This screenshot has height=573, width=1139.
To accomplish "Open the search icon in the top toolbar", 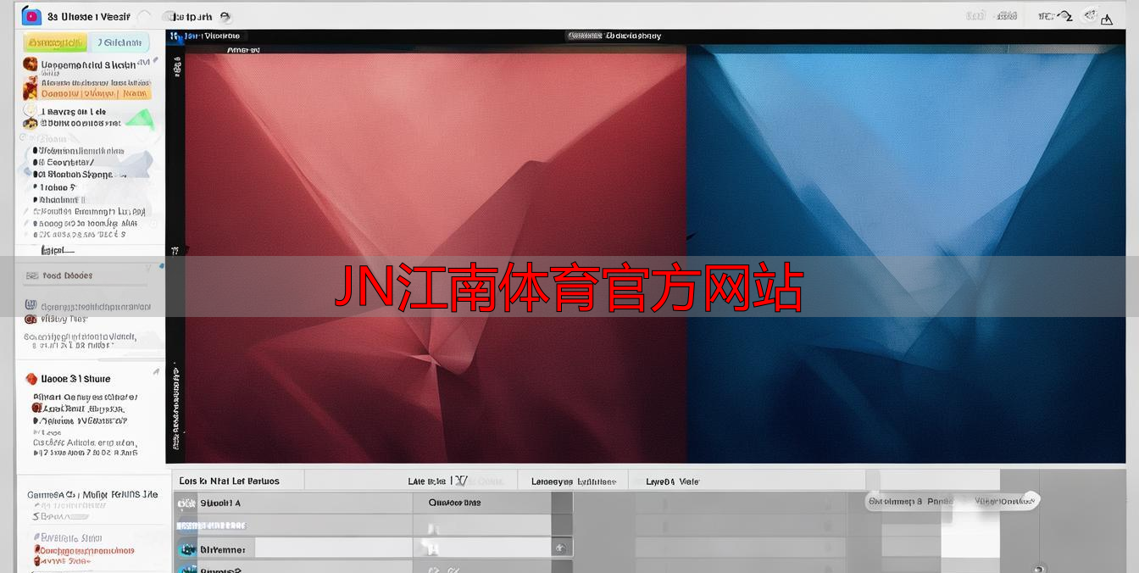I will [x=224, y=16].
